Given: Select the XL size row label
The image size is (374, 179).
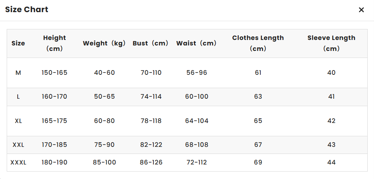Looking at the screenshot, I should [x=18, y=121].
